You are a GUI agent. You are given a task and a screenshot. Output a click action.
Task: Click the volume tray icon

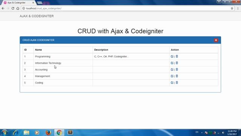pyautogui.click(x=223, y=133)
